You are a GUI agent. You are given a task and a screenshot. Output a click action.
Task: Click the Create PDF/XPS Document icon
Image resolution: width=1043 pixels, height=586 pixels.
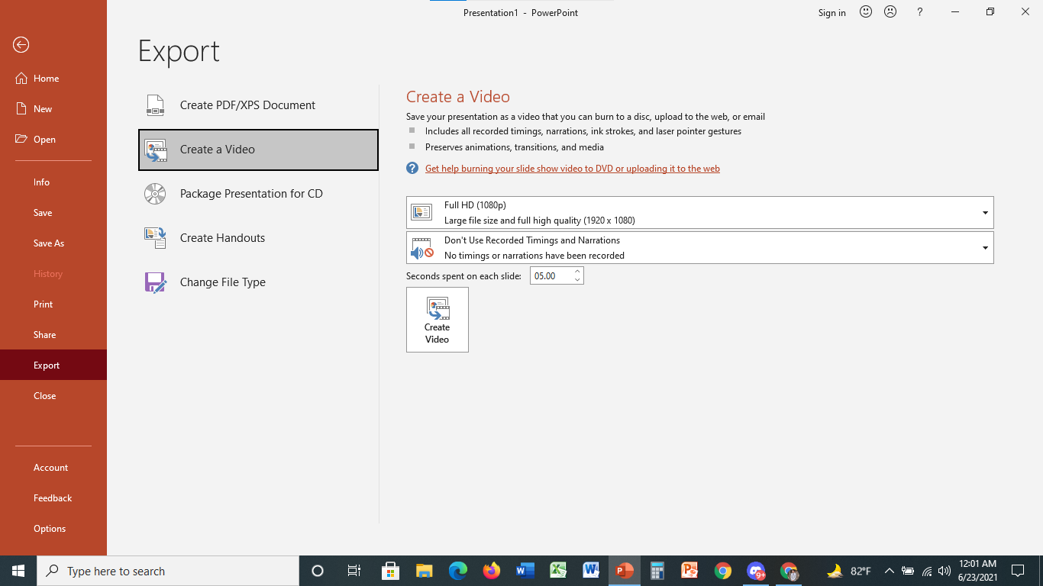pyautogui.click(x=155, y=105)
